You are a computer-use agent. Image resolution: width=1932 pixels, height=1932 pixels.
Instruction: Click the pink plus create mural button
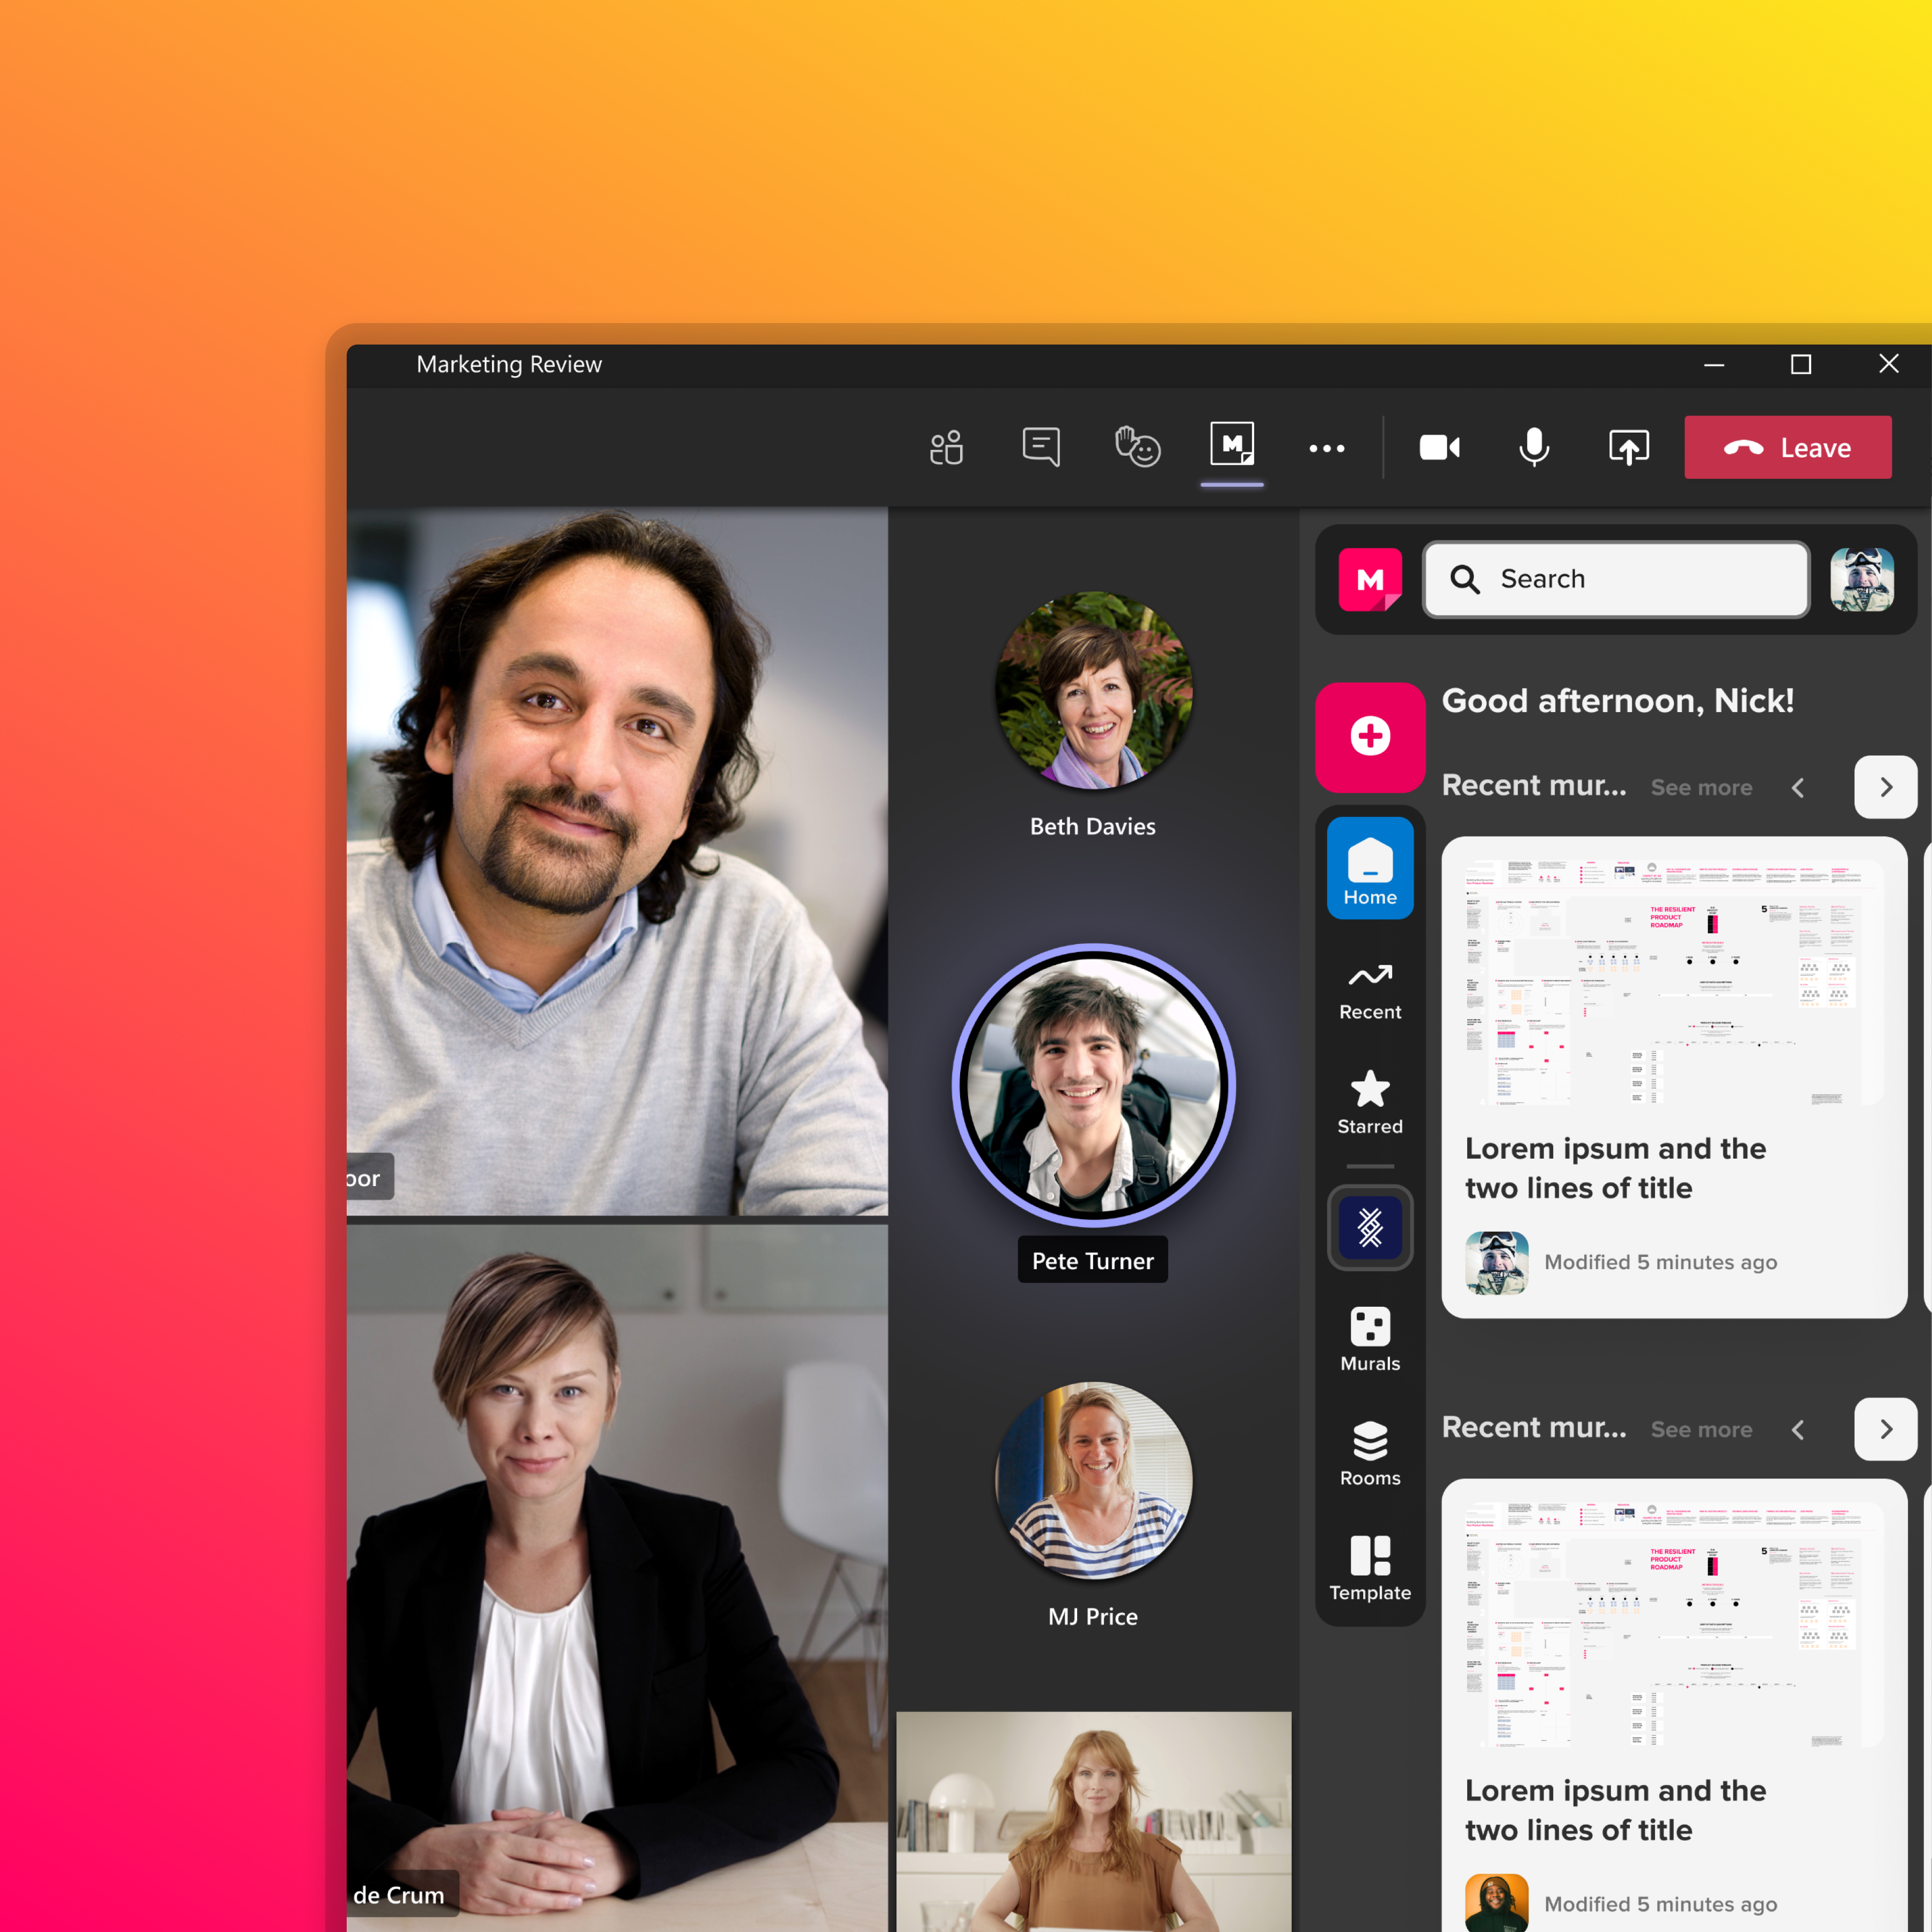[1369, 737]
